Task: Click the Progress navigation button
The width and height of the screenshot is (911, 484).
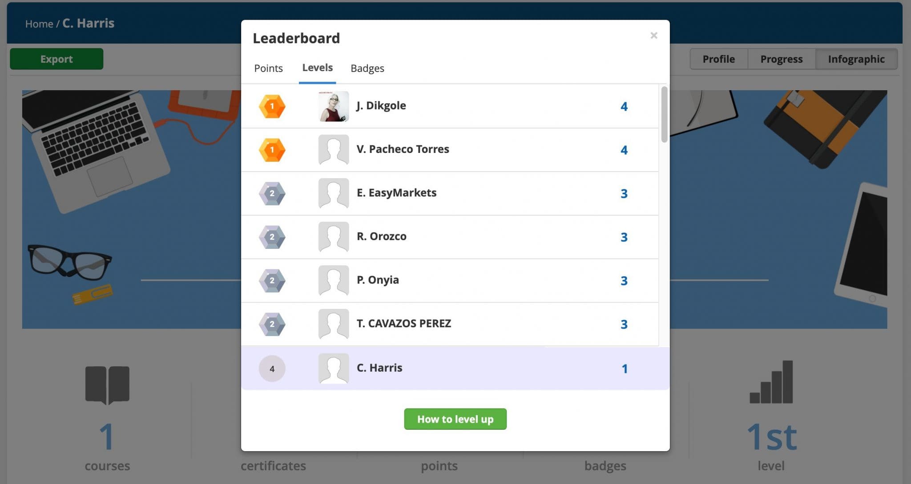Action: pyautogui.click(x=782, y=58)
